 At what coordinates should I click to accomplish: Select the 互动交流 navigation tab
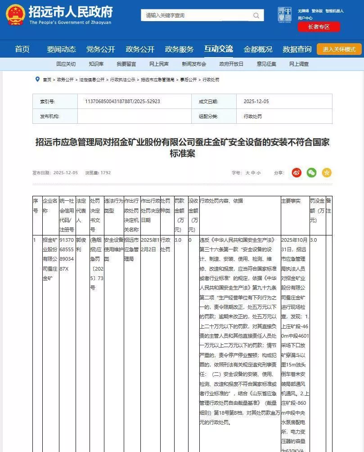click(x=218, y=49)
